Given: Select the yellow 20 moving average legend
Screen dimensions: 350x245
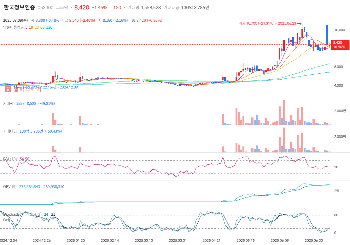Looking at the screenshot, I should (x=37, y=27).
